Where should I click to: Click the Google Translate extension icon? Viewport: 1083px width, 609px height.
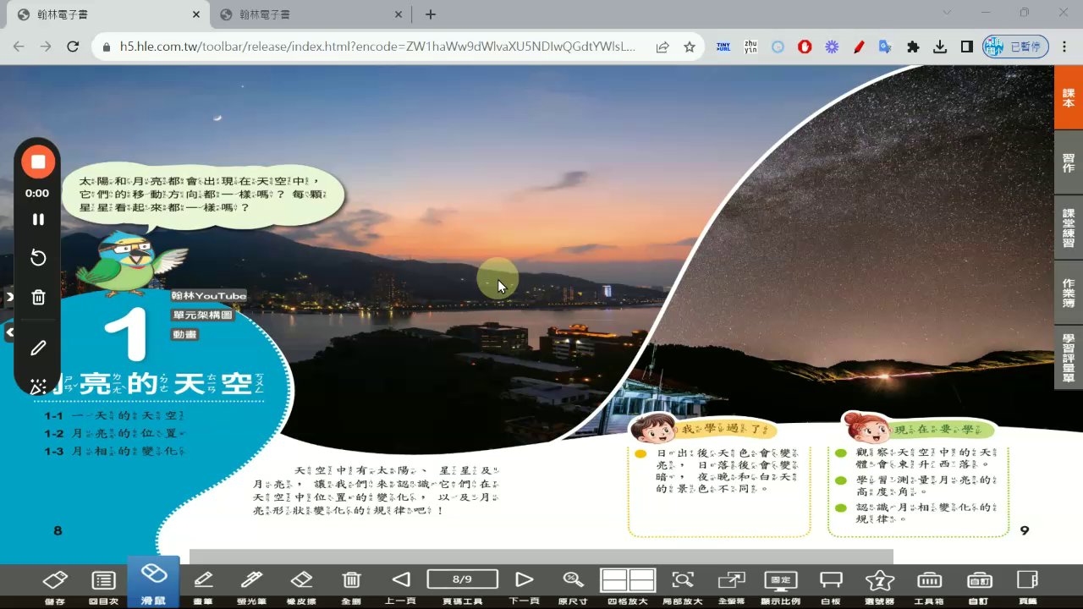coord(885,47)
